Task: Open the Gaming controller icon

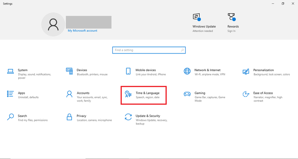Action: coord(187,94)
